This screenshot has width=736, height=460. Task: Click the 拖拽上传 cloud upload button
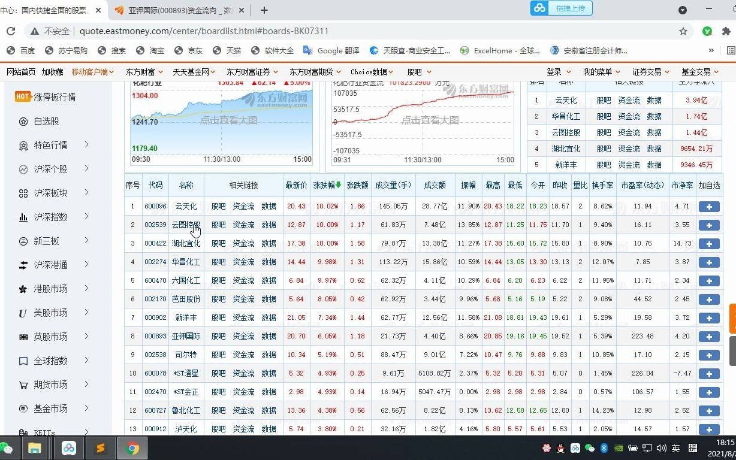pos(562,8)
